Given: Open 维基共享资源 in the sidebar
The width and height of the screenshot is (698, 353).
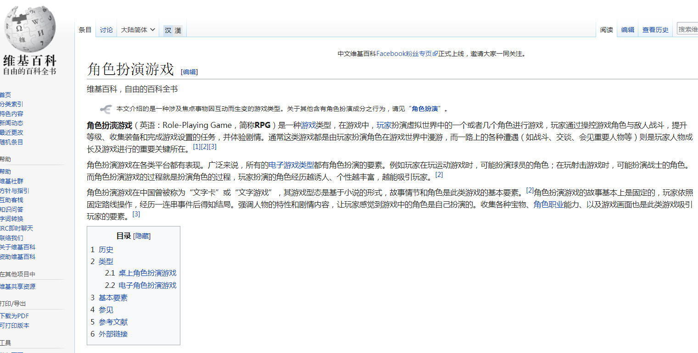Looking at the screenshot, I should coord(17,287).
